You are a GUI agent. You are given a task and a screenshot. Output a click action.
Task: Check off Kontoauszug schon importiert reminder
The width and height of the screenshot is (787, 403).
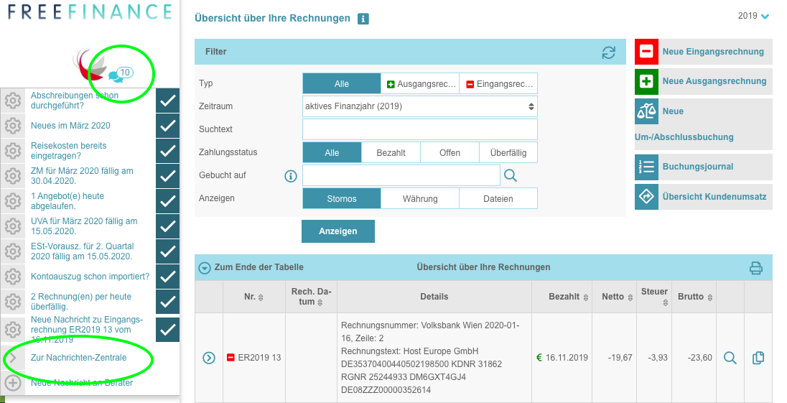tap(167, 277)
